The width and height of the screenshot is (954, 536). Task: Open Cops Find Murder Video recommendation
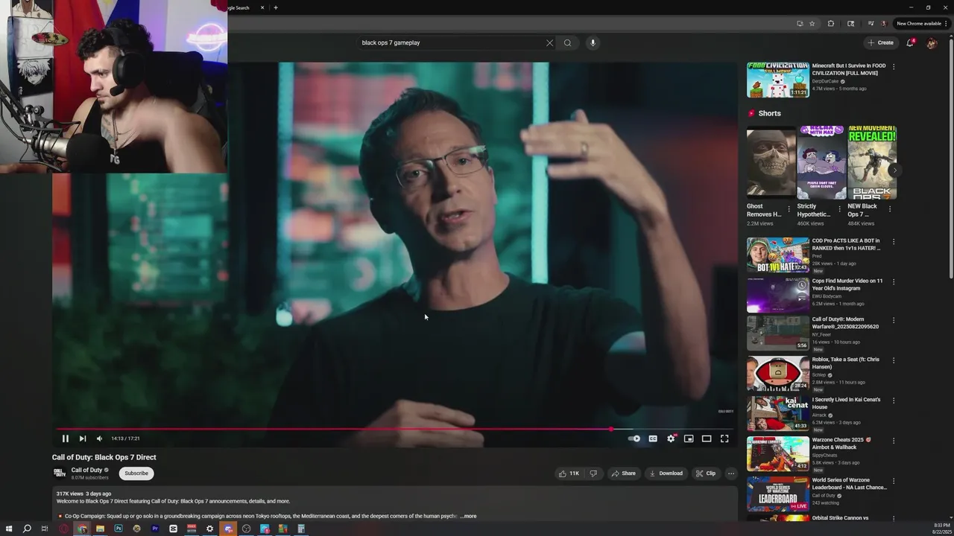tap(778, 296)
